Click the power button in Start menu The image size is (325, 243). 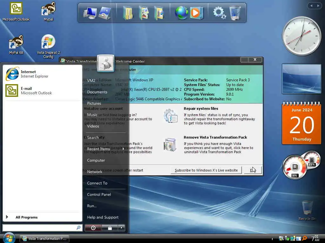click(93, 228)
